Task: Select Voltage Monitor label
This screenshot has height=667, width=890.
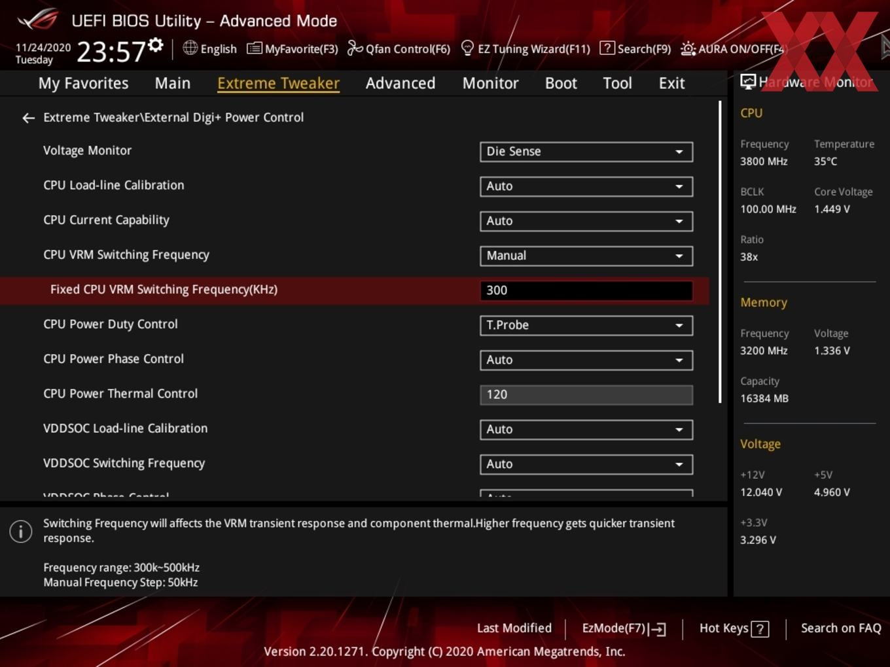Action: [x=87, y=150]
